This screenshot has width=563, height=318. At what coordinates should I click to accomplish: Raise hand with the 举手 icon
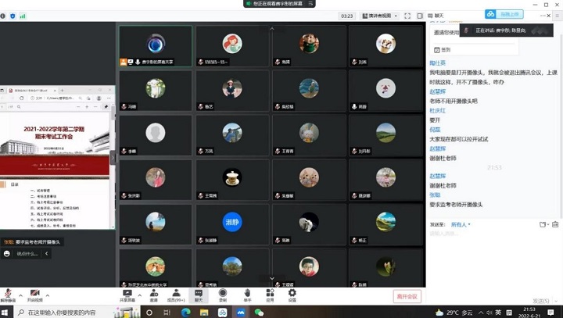[x=247, y=294]
